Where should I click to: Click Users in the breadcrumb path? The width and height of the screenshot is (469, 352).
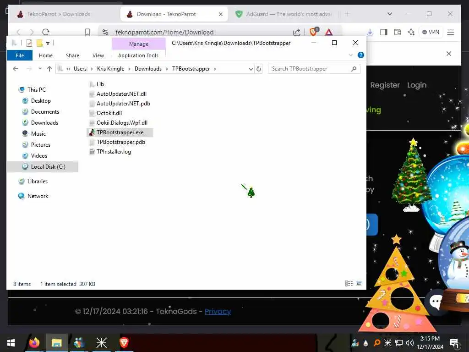[80, 69]
